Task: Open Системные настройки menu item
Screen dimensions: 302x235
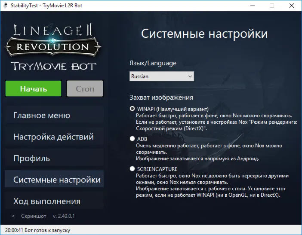Action: point(54,179)
